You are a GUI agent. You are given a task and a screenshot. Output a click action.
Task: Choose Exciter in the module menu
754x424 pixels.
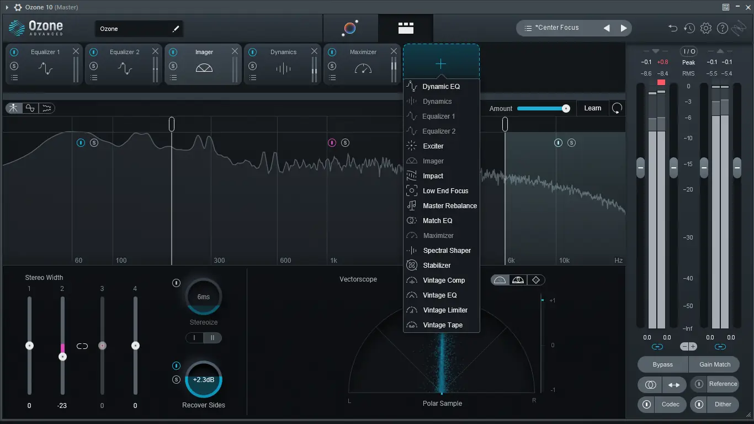point(442,146)
